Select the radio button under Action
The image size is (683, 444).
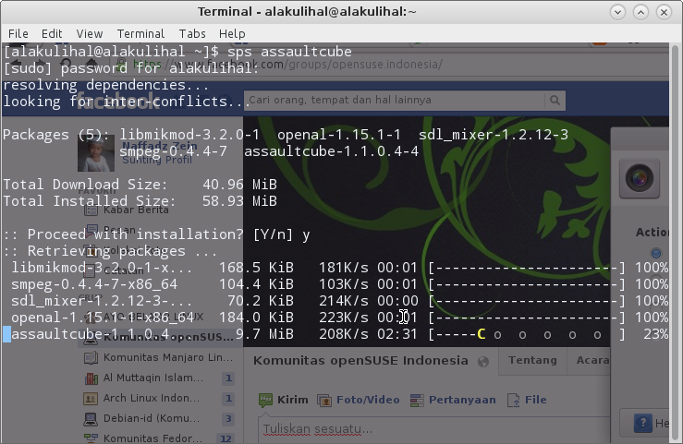point(656,254)
